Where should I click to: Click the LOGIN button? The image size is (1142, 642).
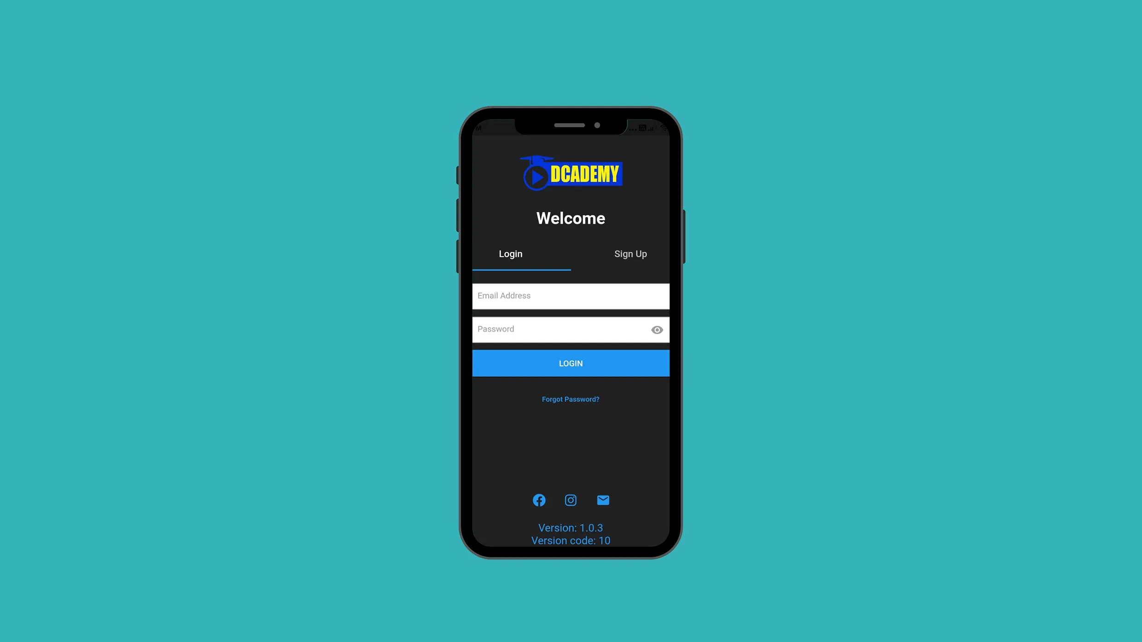click(x=571, y=363)
